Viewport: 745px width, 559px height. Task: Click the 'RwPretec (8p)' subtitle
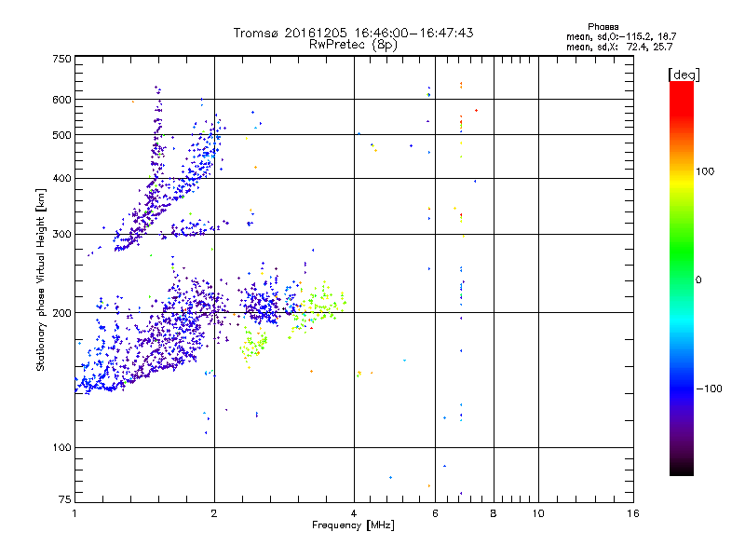(353, 45)
